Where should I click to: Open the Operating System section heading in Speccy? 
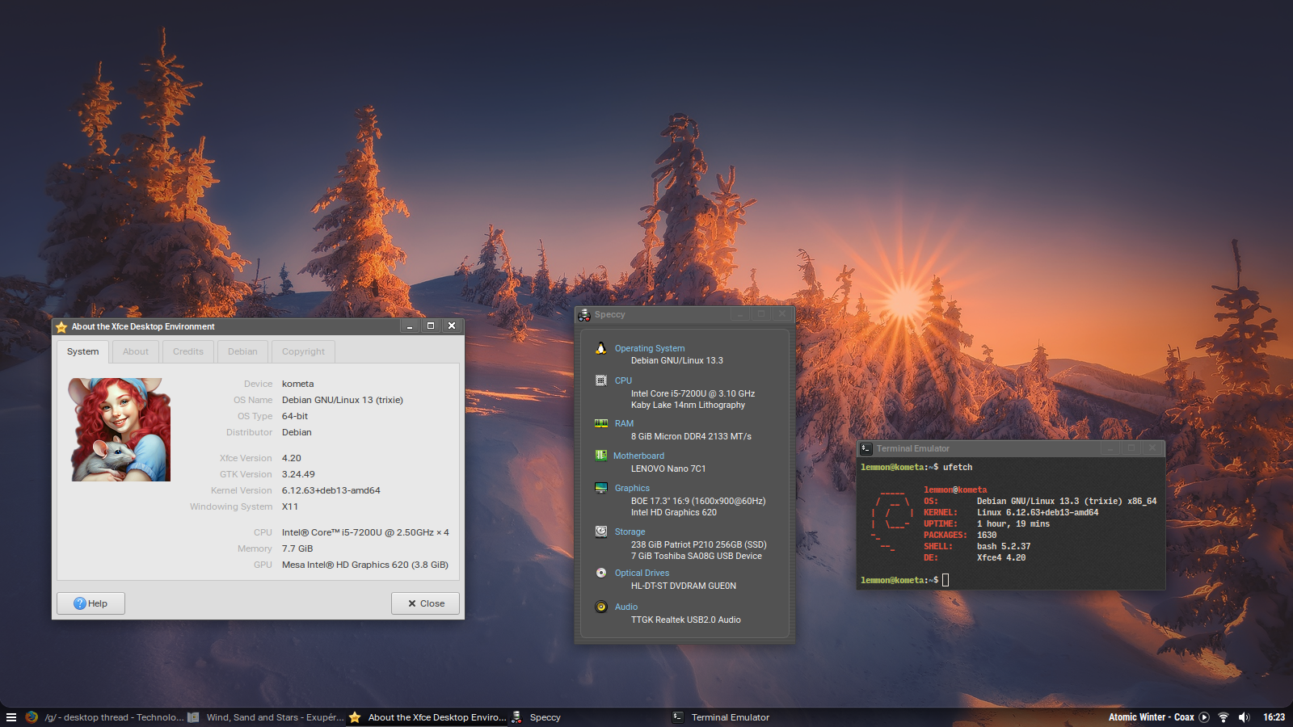650,348
